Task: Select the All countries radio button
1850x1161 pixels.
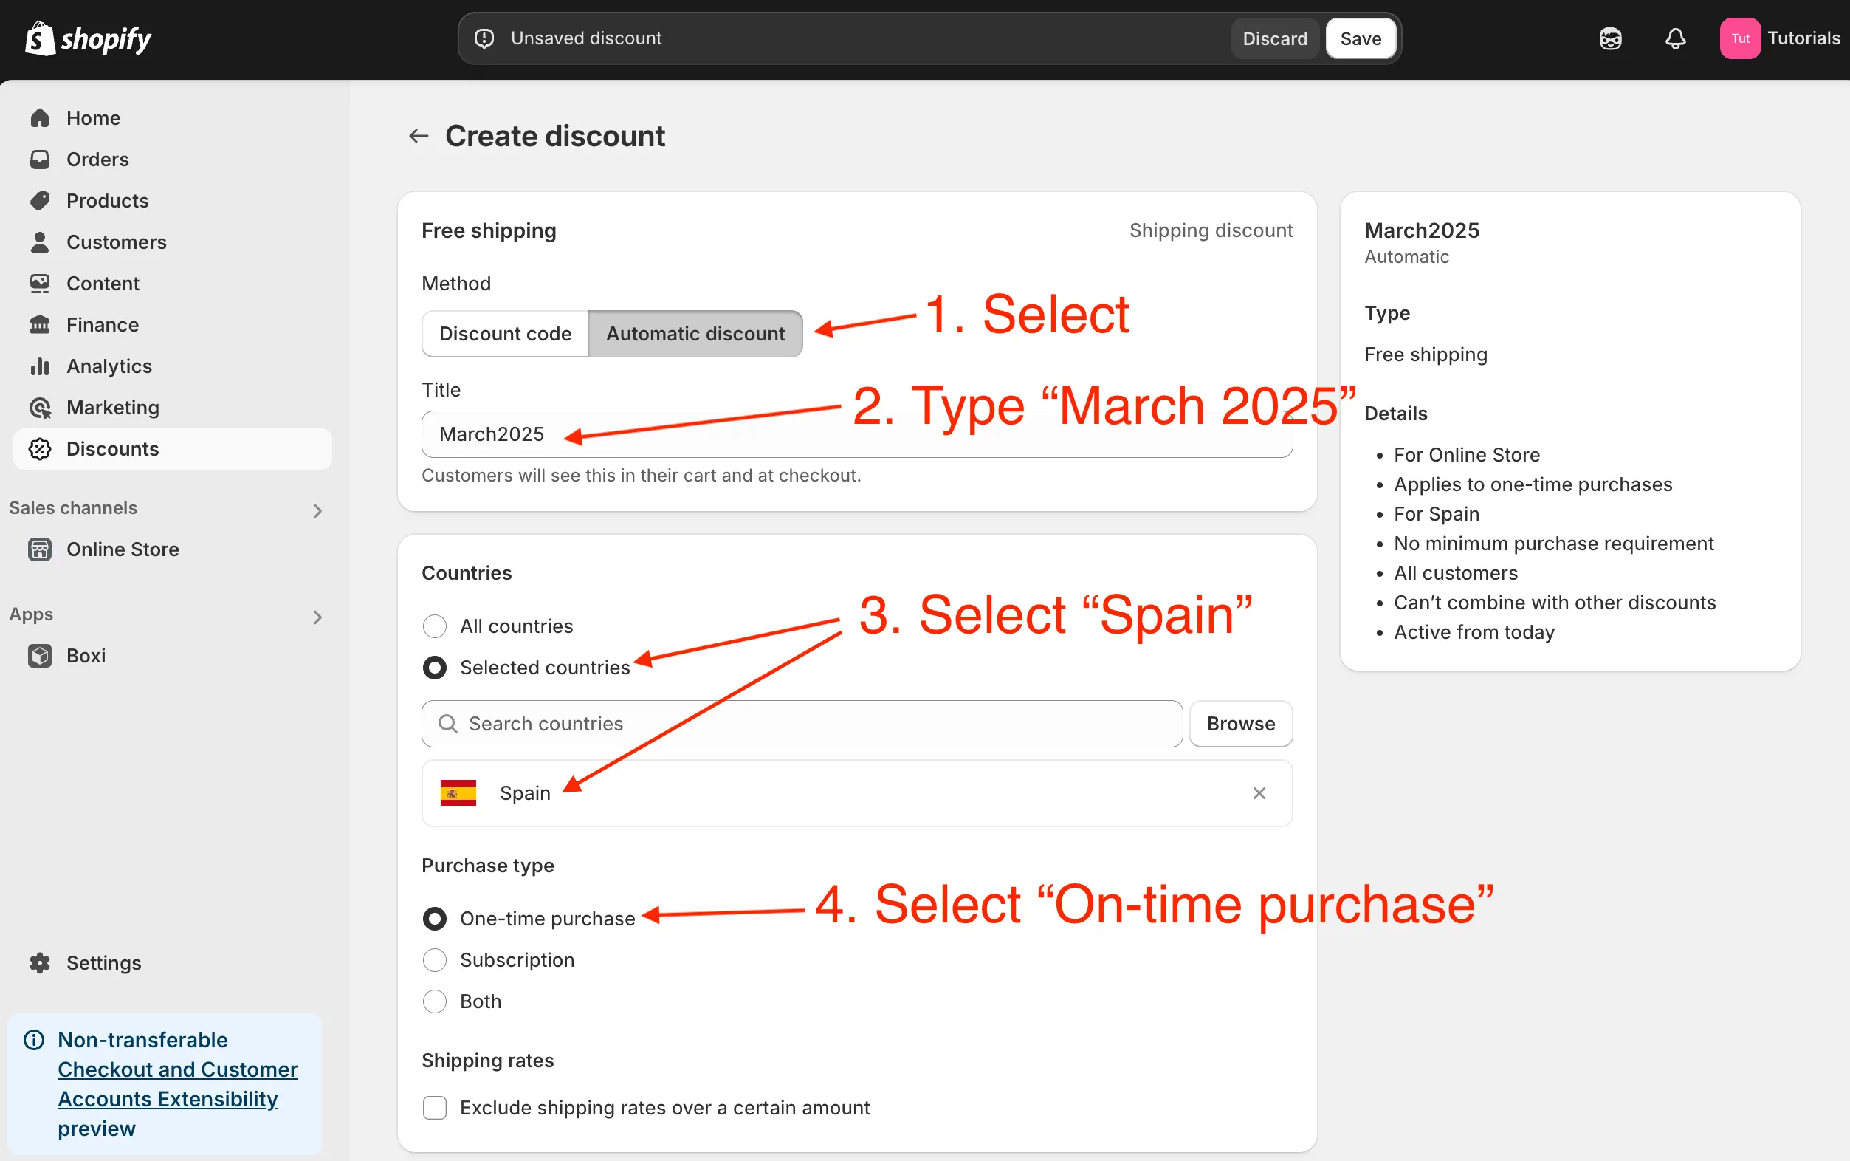Action: coord(435,626)
